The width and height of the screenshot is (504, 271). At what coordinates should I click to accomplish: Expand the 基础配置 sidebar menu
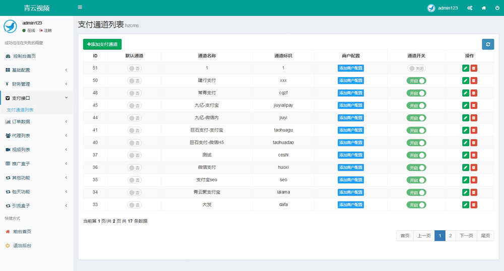(35, 70)
